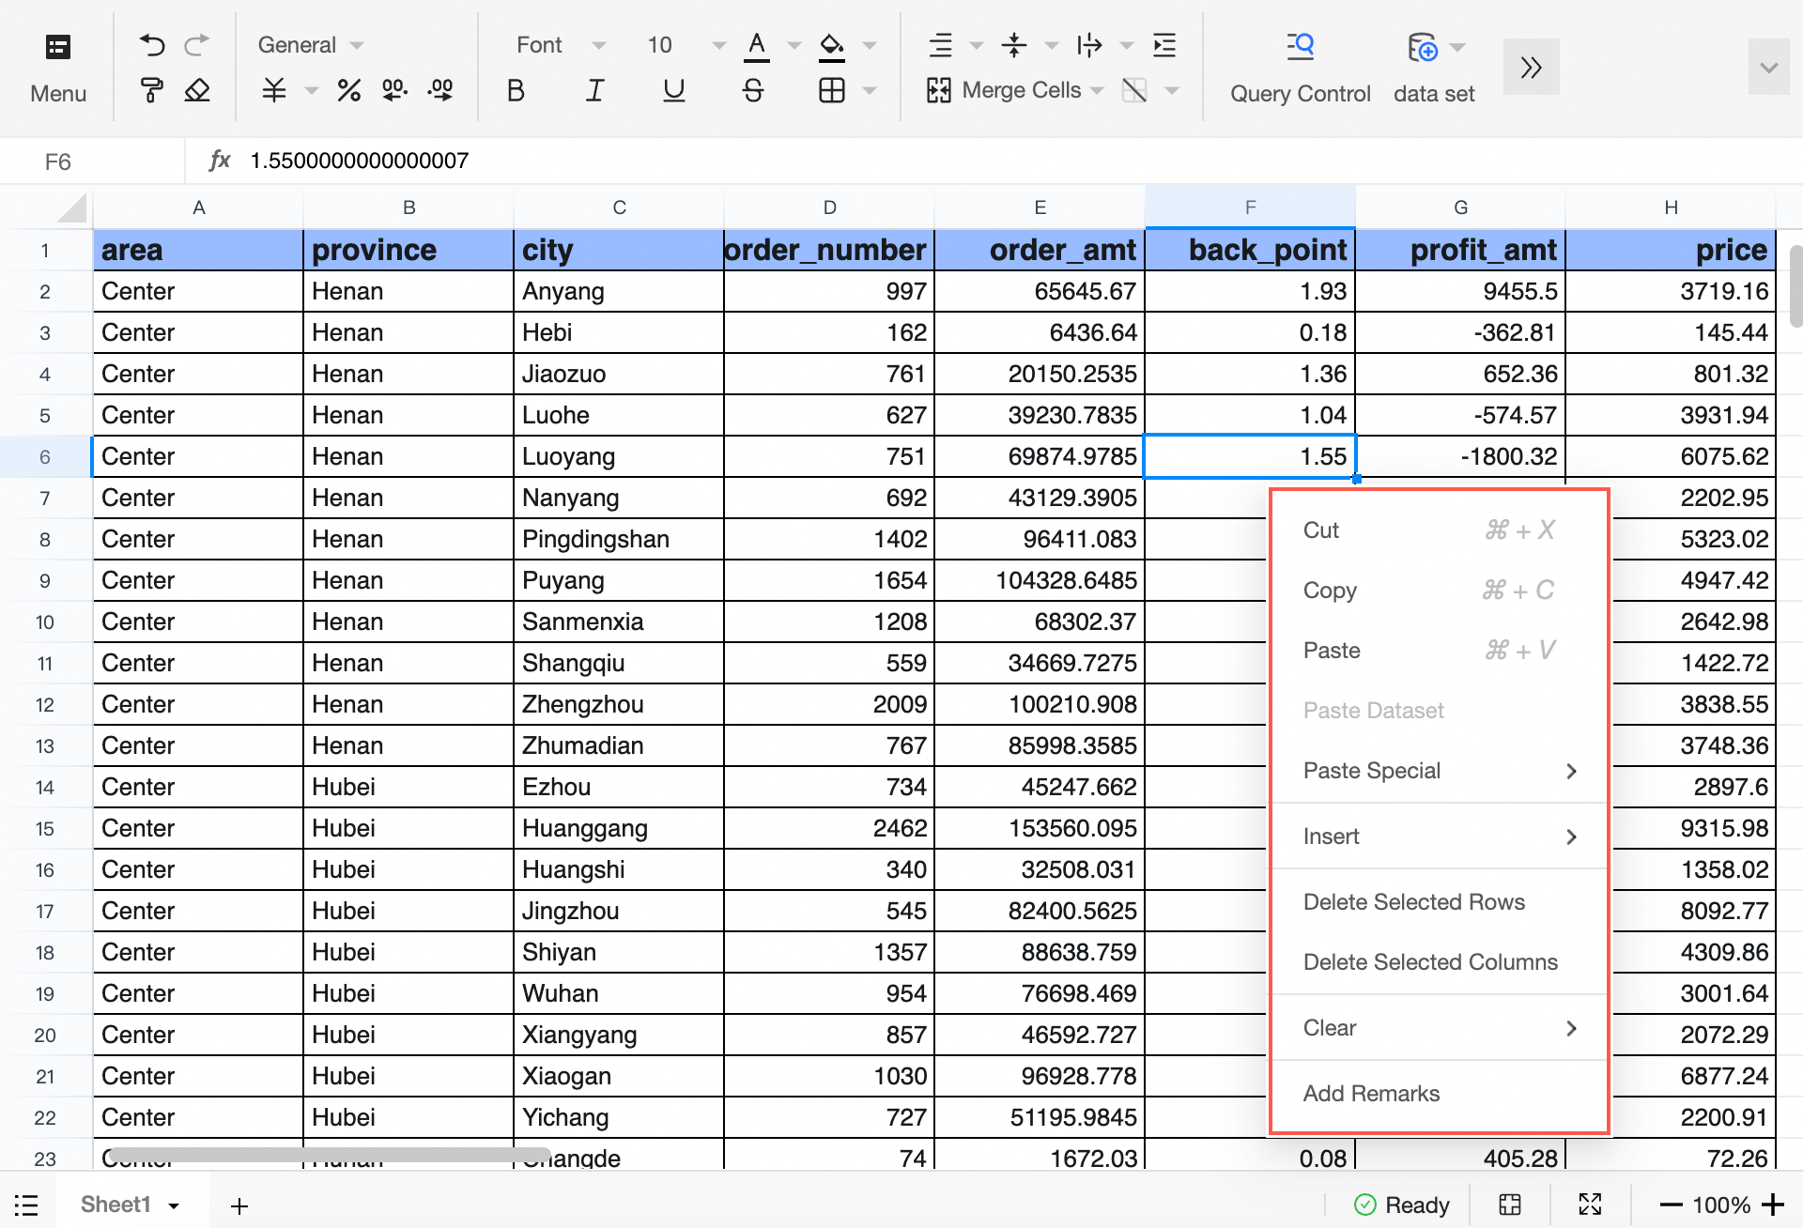Open the font size 10 dropdown
Screen dimensions: 1803x1228
pos(686,45)
